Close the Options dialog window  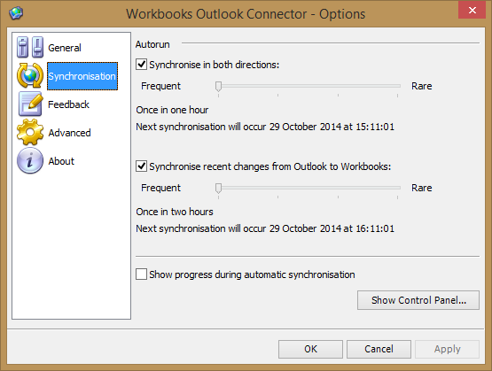click(472, 11)
